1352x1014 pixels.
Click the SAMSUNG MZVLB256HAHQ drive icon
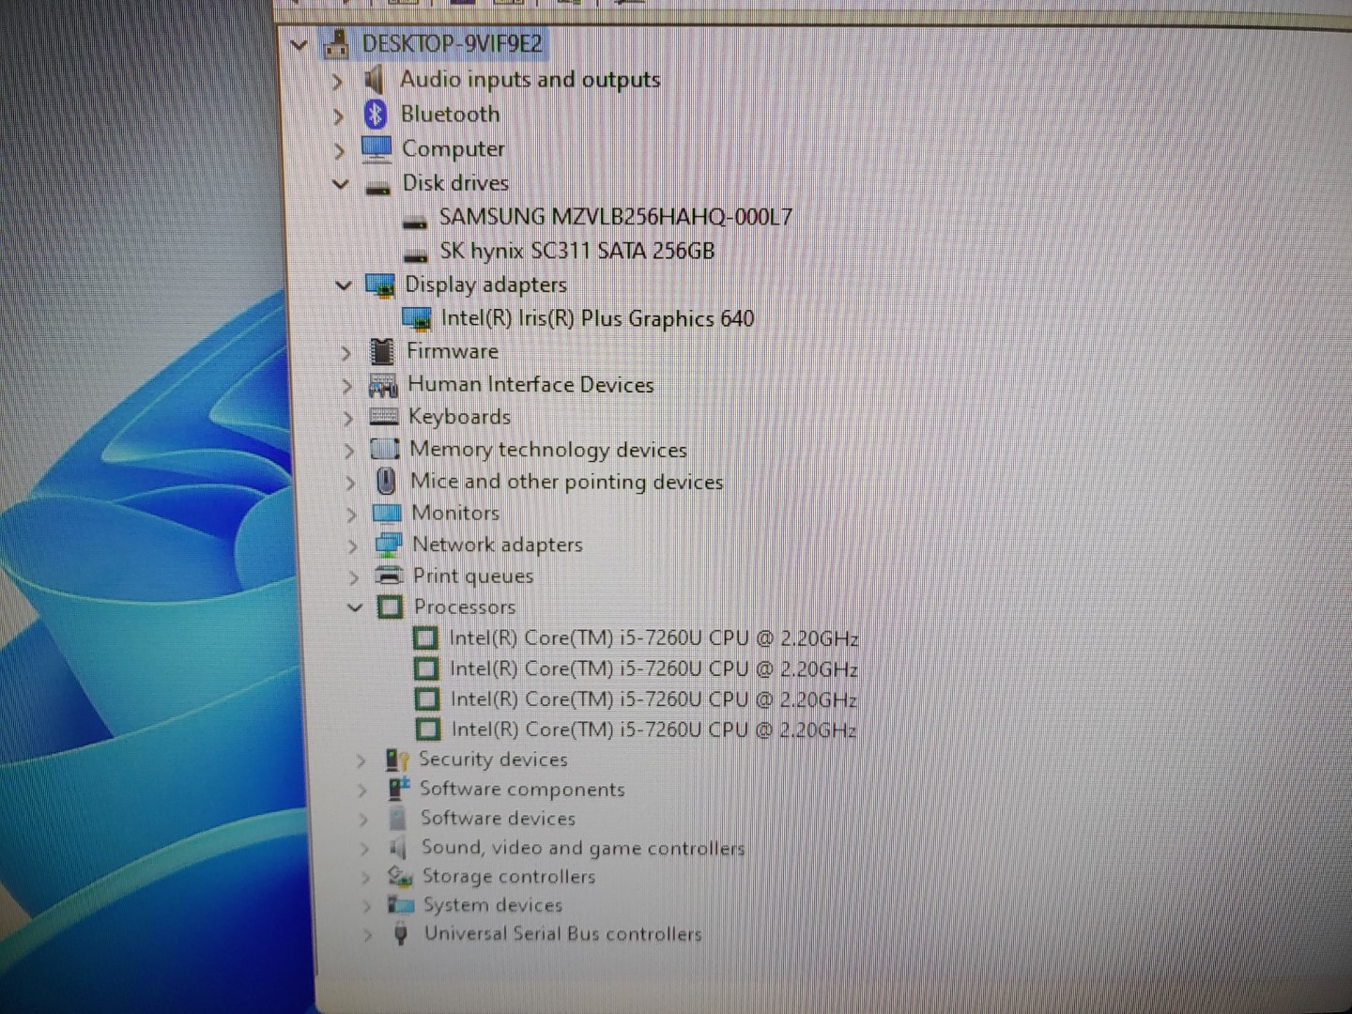415,222
